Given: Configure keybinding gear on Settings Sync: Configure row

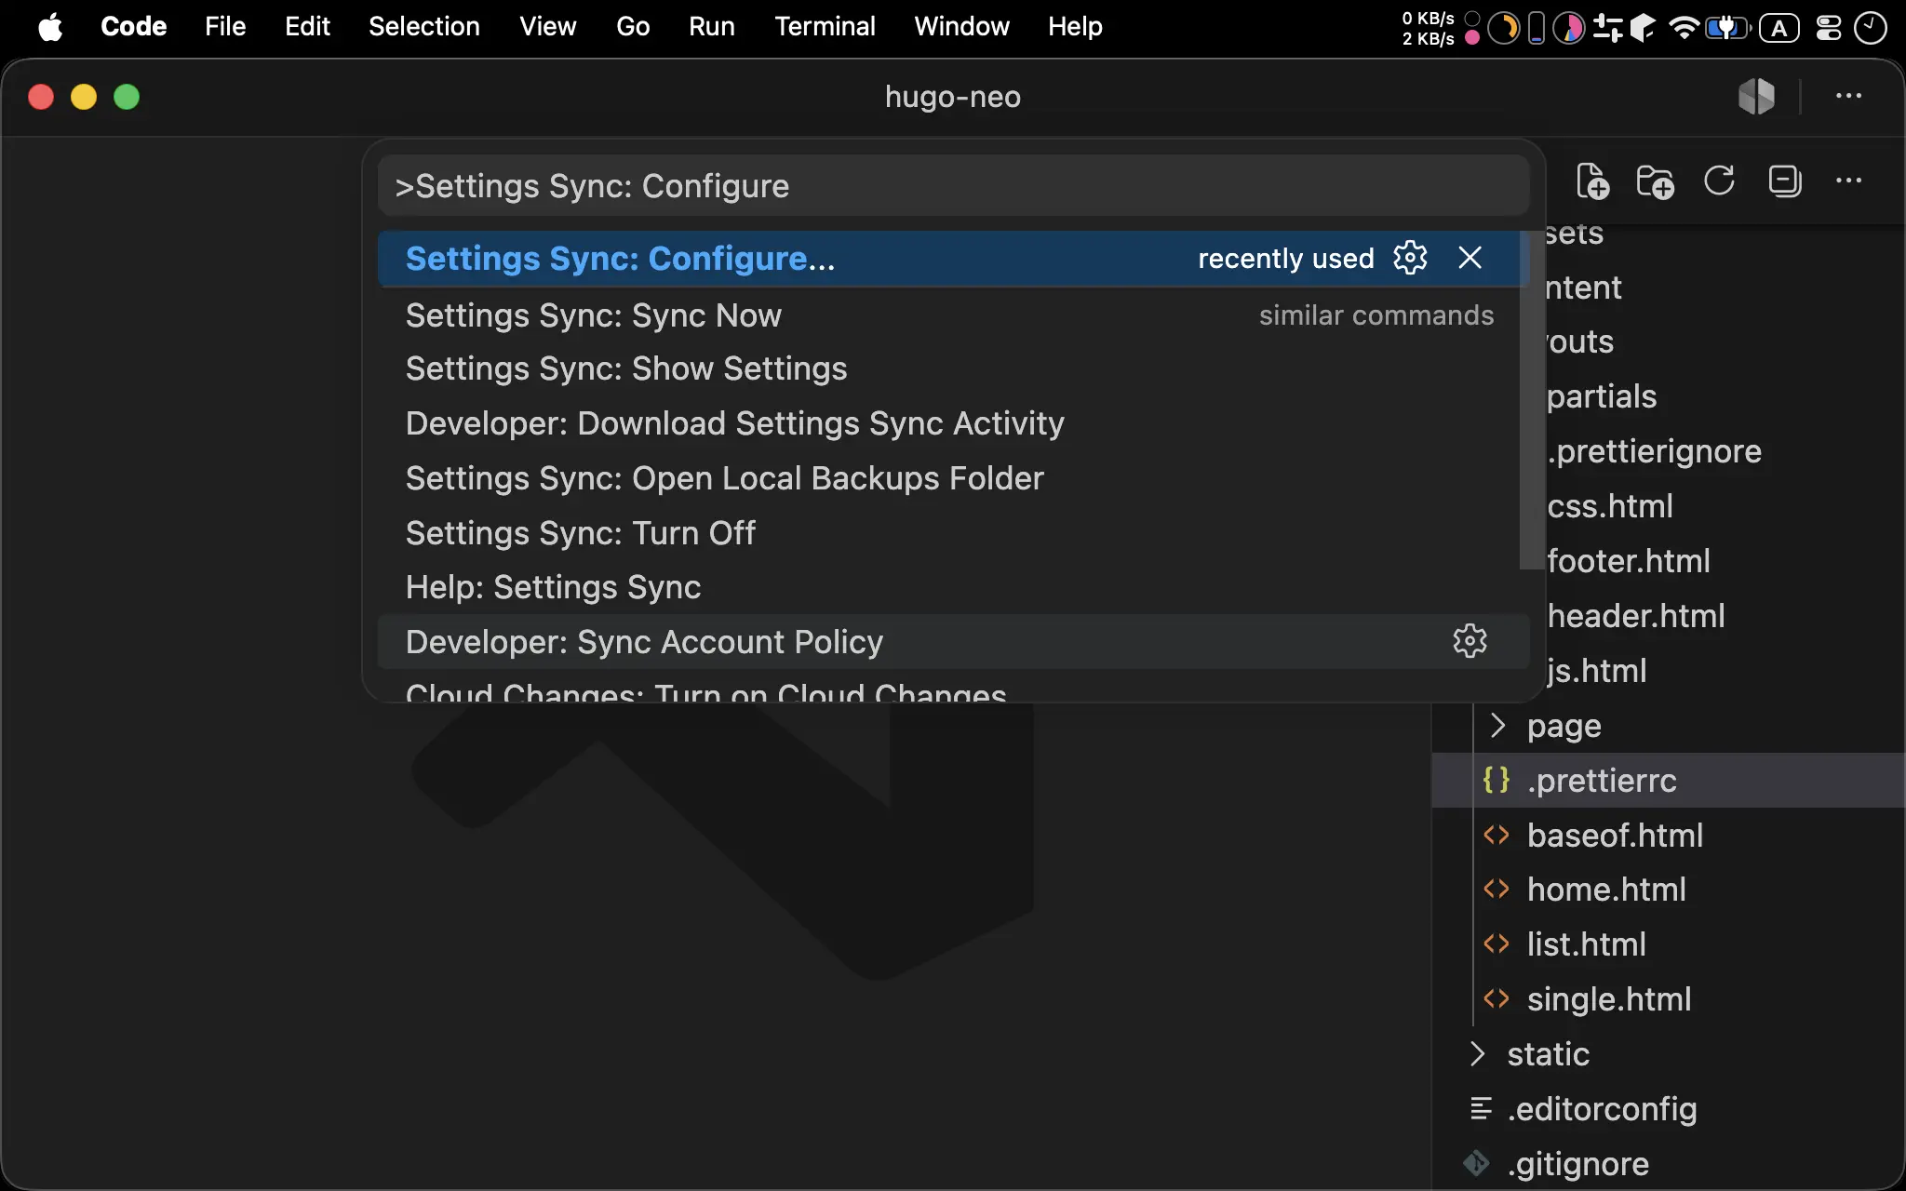Looking at the screenshot, I should coord(1410,258).
